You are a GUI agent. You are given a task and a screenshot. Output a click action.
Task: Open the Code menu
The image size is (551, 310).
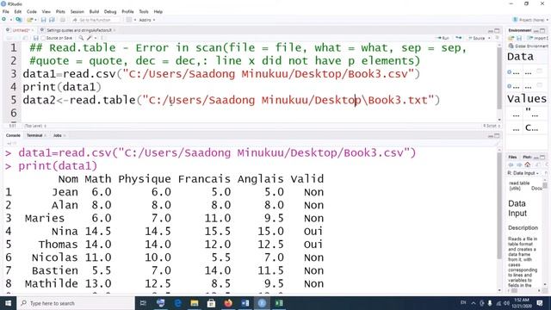point(32,11)
